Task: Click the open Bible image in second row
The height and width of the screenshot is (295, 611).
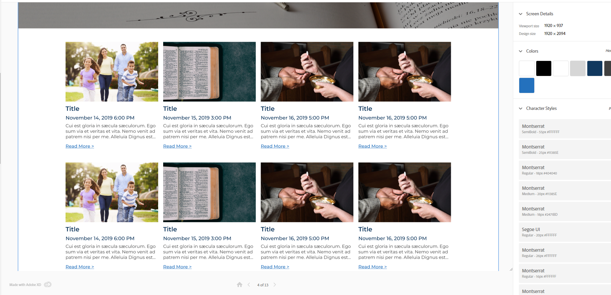Action: tap(209, 192)
